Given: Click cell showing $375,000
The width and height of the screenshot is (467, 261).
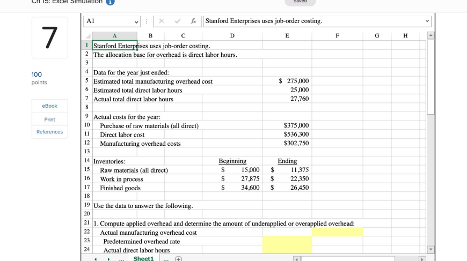Looking at the screenshot, I should tap(287, 125).
